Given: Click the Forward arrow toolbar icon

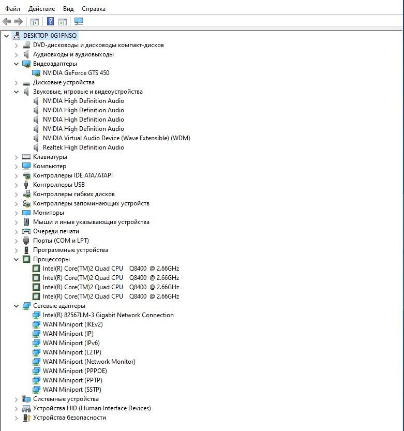Looking at the screenshot, I should point(19,21).
